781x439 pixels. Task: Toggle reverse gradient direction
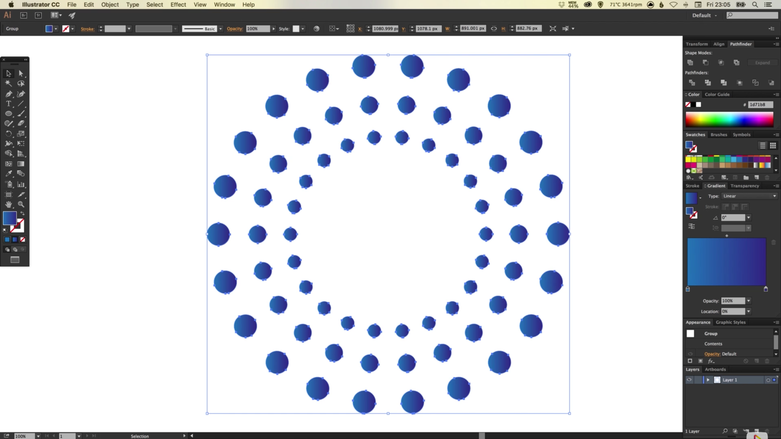point(691,226)
